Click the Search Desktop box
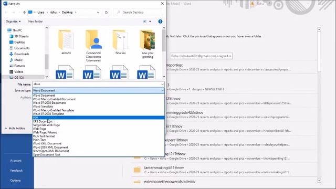Viewport: 336px width, 189px height. [x=138, y=13]
